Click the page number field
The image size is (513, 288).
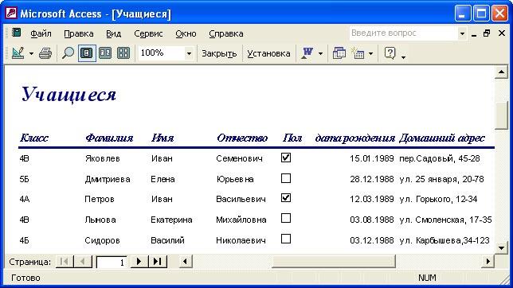pyautogui.click(x=112, y=262)
